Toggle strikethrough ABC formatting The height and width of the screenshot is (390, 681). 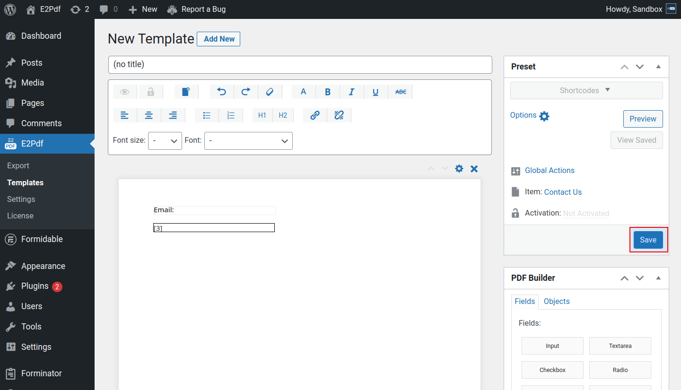point(400,92)
